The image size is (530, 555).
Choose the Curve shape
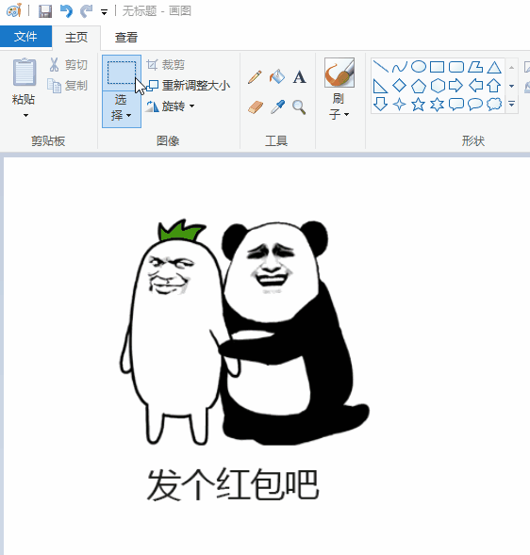(x=400, y=67)
